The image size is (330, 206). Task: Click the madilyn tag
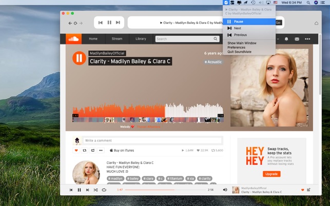coord(115,178)
